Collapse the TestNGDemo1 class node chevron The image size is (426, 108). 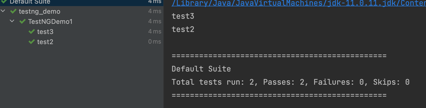pyautogui.click(x=12, y=21)
